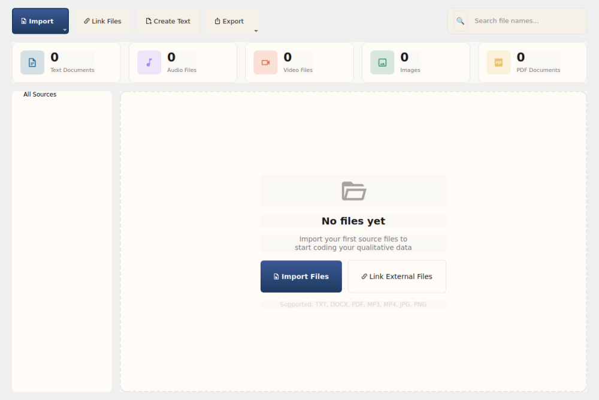The height and width of the screenshot is (400, 599).
Task: Open the Create Text dialog
Action: click(x=168, y=20)
